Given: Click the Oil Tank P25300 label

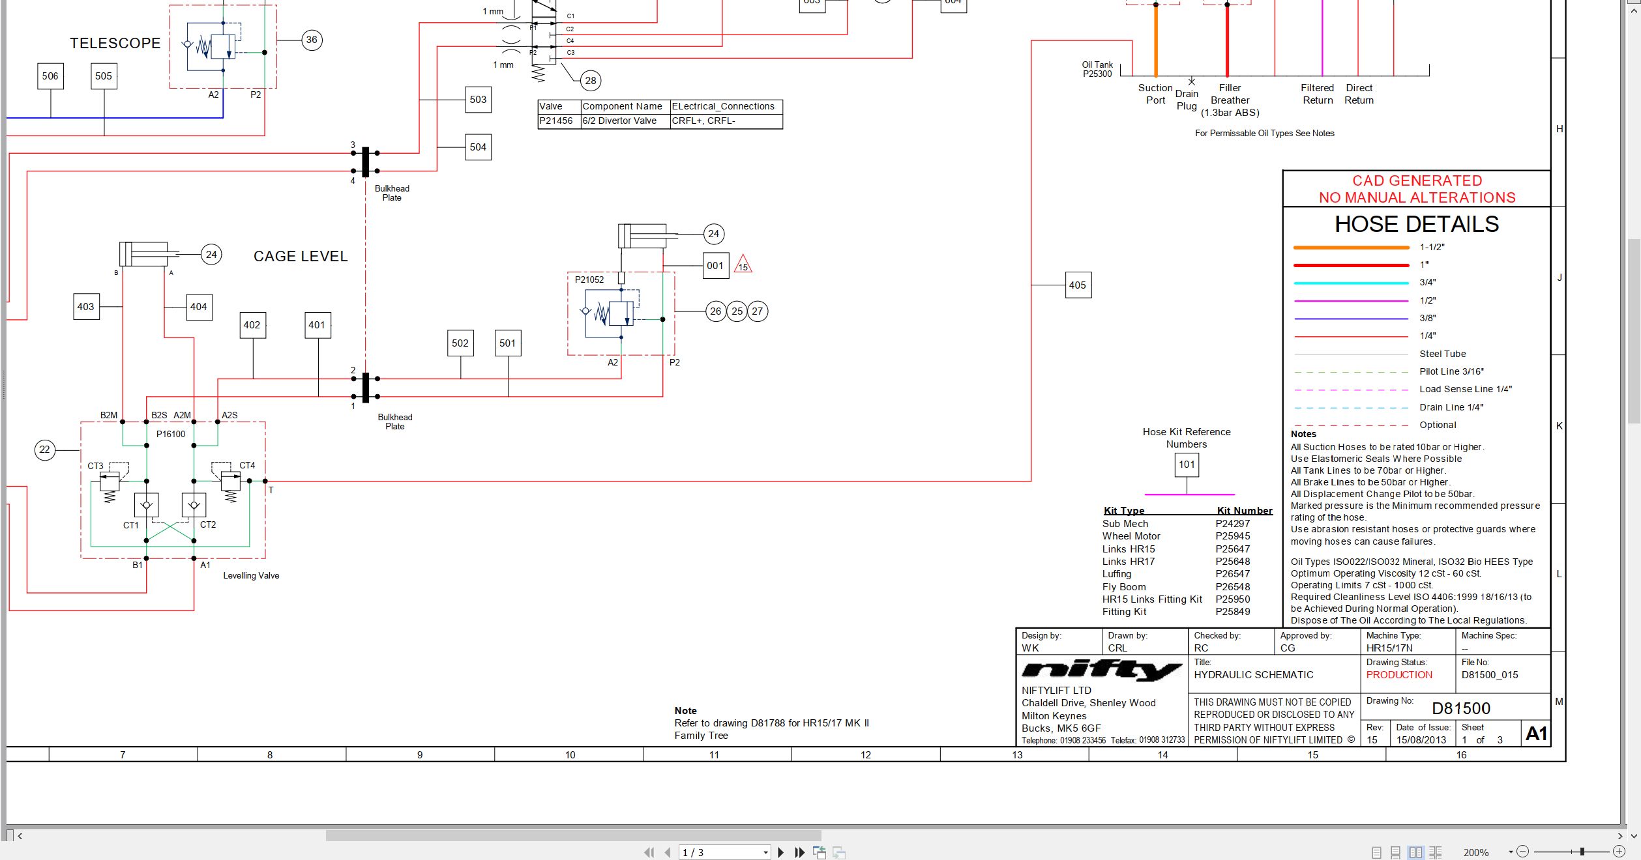Looking at the screenshot, I should (1097, 69).
